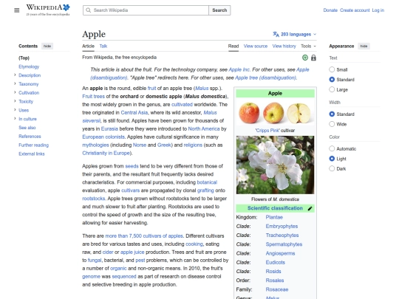Click the languages translate icon
The width and height of the screenshot is (399, 299).
[276, 34]
